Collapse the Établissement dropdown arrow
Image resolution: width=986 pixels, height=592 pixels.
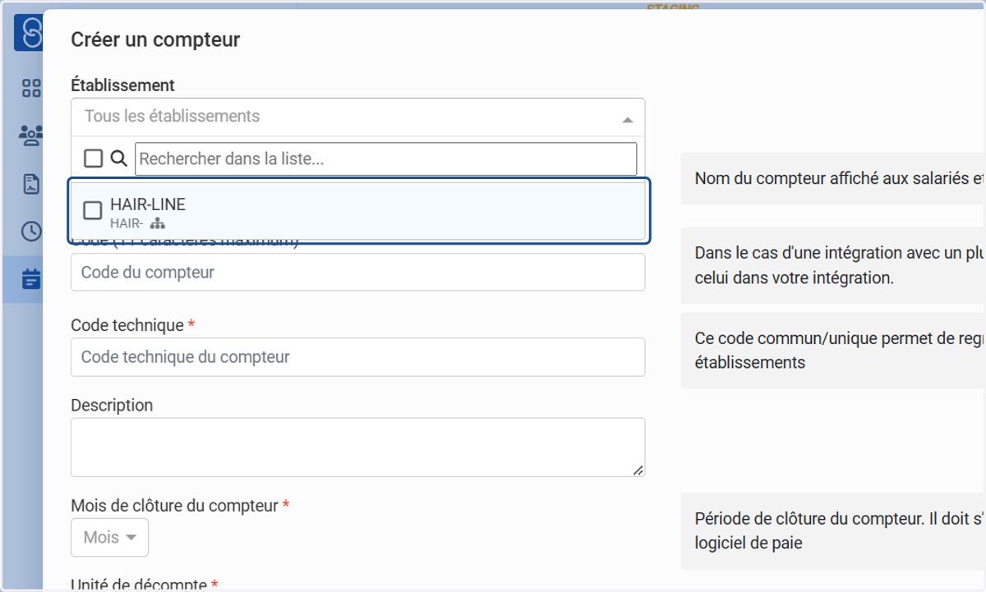(x=628, y=120)
